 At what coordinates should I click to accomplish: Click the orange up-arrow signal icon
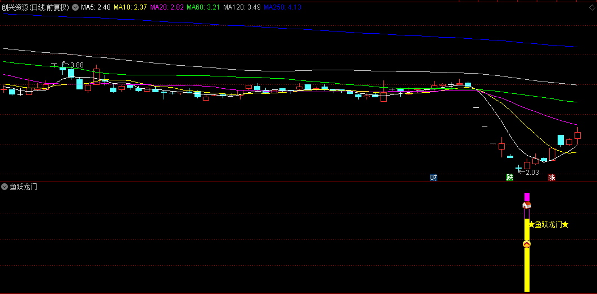(527, 244)
